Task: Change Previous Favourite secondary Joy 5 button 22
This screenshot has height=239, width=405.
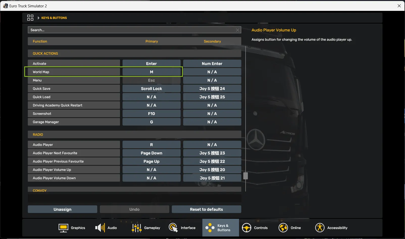Action: coord(212,161)
